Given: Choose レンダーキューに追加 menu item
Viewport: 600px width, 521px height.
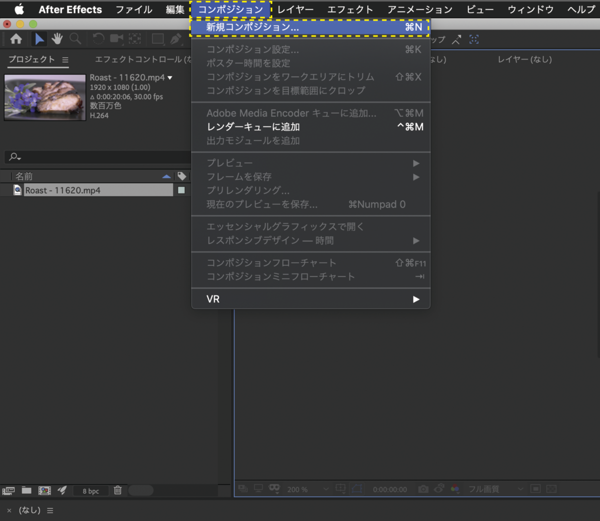Looking at the screenshot, I should [x=310, y=127].
